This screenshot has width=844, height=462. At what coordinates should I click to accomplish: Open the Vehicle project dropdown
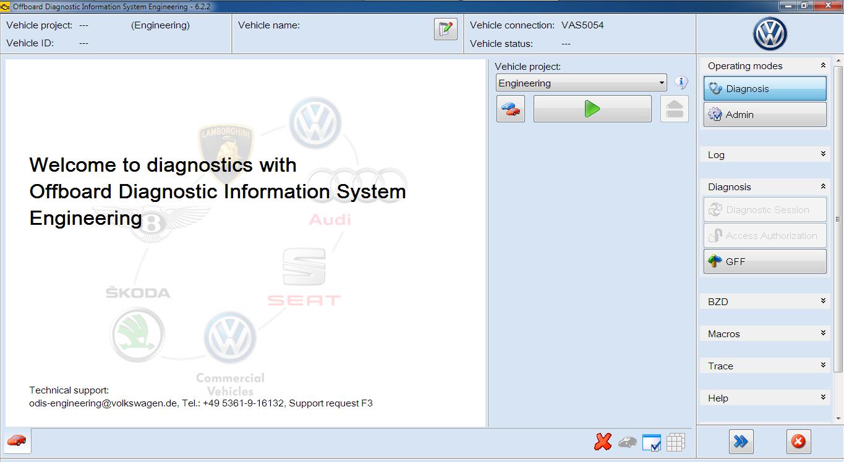tap(581, 83)
